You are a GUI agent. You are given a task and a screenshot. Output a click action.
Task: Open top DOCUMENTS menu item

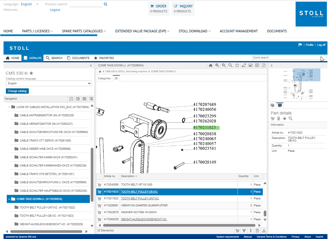277,31
